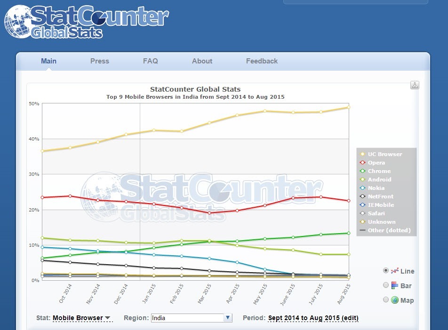Edit the period Sept 2014 to Aug 2015
This screenshot has width=448, height=330.
point(313,318)
